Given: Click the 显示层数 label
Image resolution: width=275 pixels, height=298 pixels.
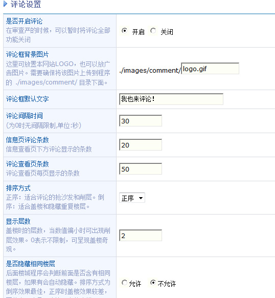Looking at the screenshot, I should [x=18, y=221].
